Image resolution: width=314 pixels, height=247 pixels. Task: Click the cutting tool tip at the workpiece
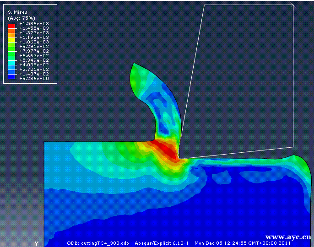(179, 158)
